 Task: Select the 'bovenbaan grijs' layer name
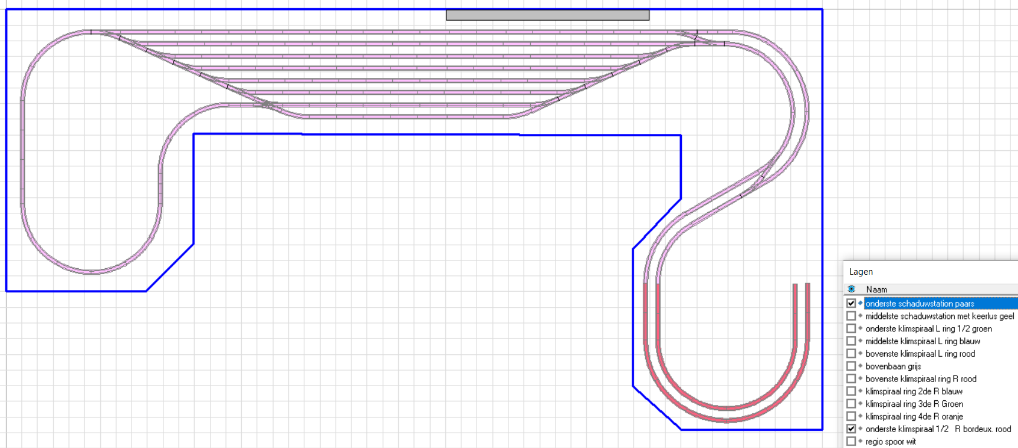pyautogui.click(x=893, y=366)
